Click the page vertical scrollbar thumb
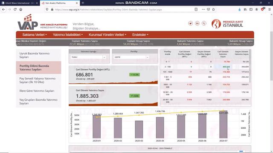 [x=271, y=56]
